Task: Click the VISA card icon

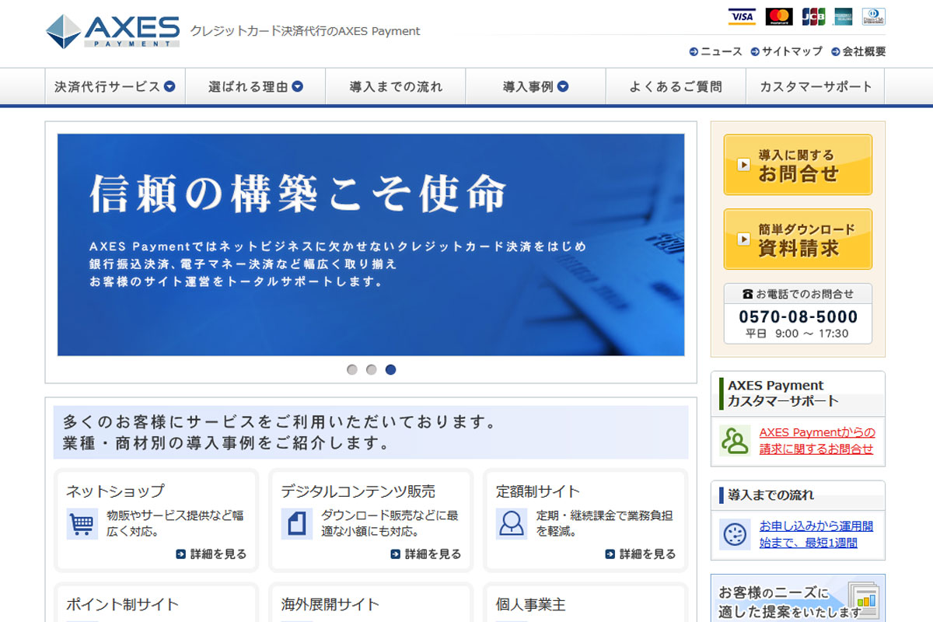Action: point(742,16)
